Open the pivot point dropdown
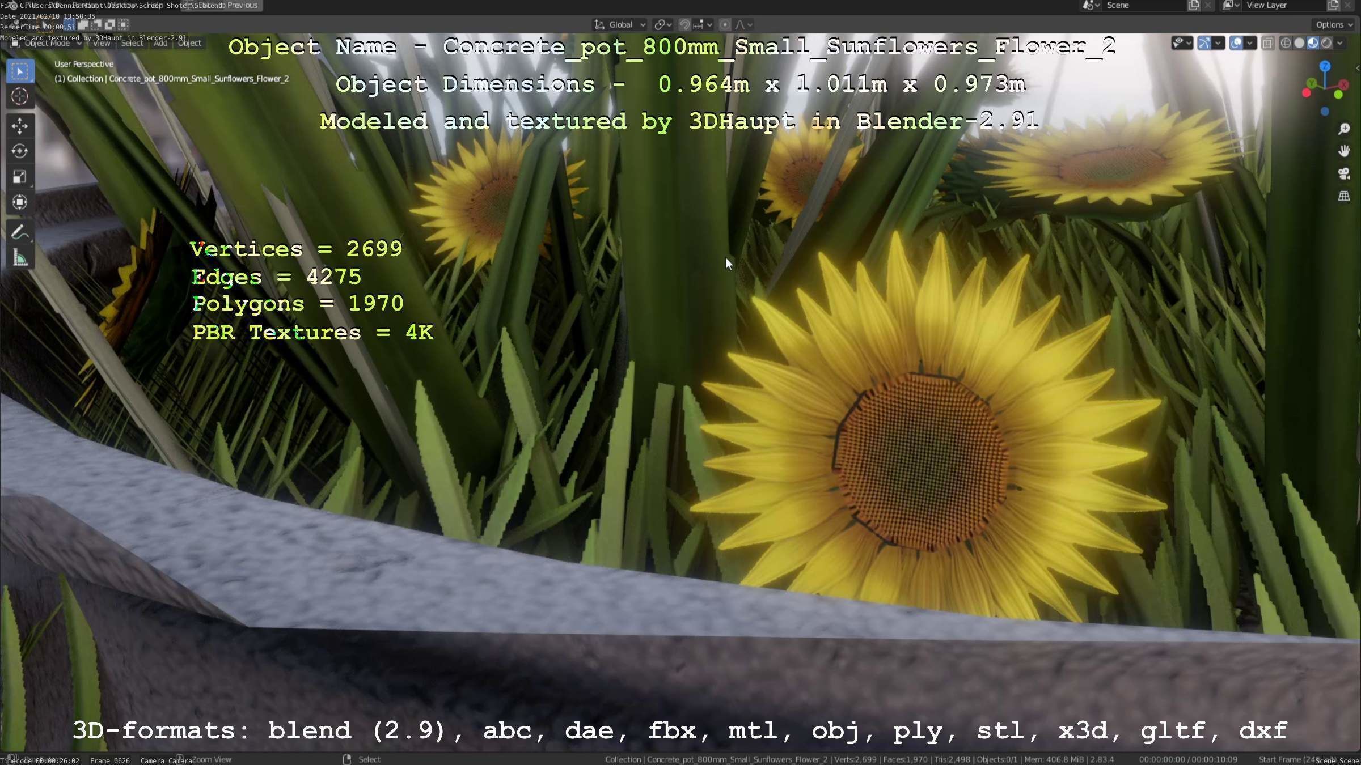Image resolution: width=1361 pixels, height=765 pixels. 662,25
